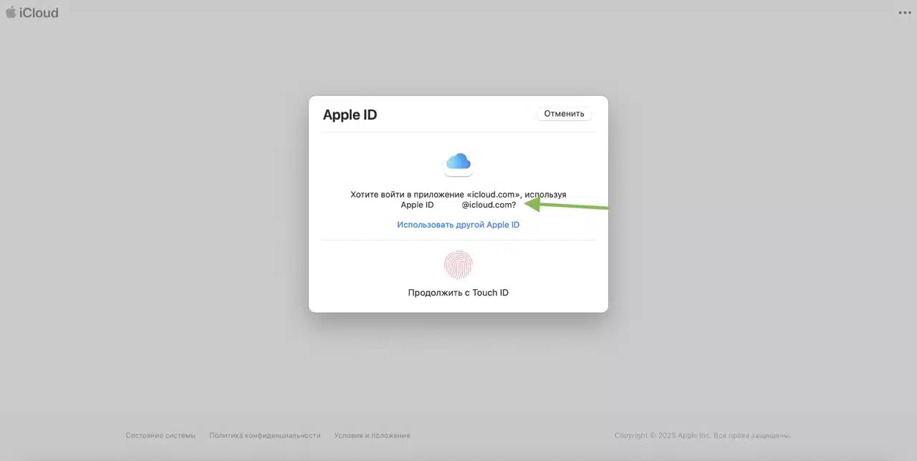Click the Продолжить с Touch ID label
The height and width of the screenshot is (461, 917).
point(458,293)
